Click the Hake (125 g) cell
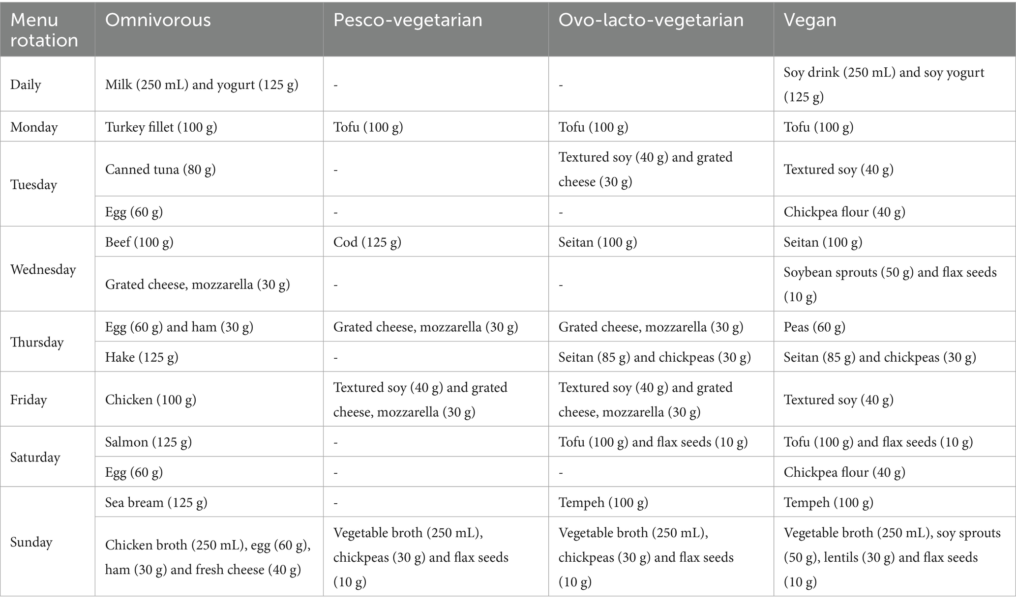The width and height of the screenshot is (1016, 605). pyautogui.click(x=142, y=357)
